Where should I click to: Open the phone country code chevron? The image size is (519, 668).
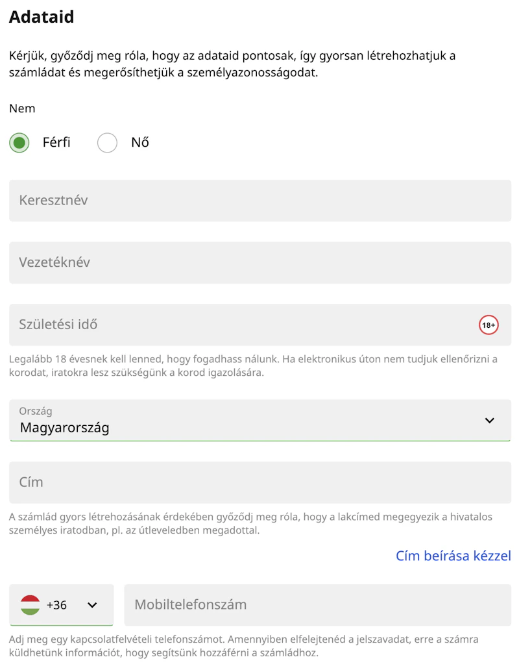(92, 605)
